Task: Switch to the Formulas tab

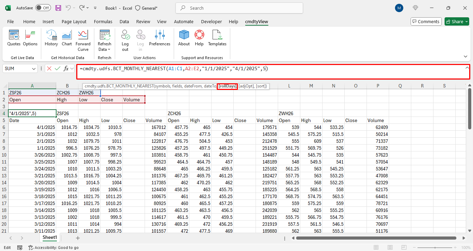Action: coord(103,21)
